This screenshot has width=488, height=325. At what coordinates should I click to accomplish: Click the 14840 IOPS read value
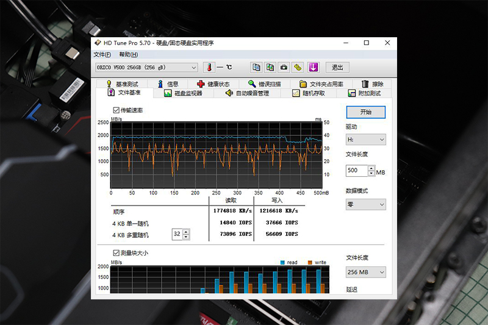coord(235,223)
